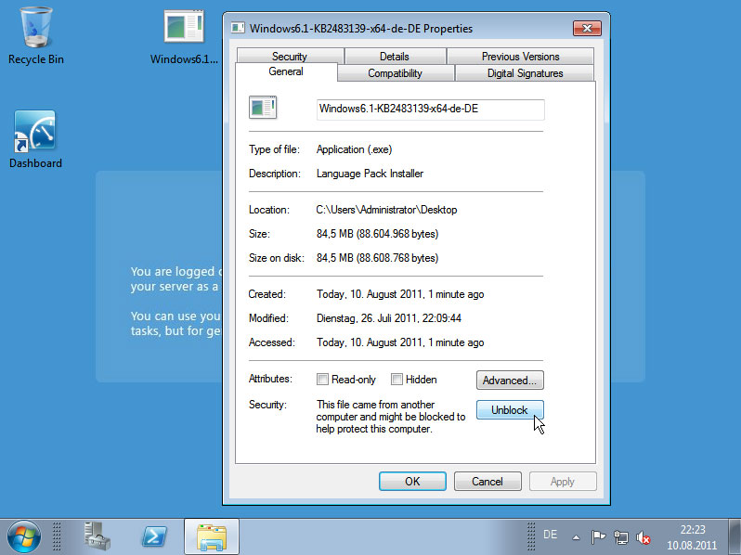The width and height of the screenshot is (741, 555).
Task: Click the file name text field
Action: click(430, 109)
